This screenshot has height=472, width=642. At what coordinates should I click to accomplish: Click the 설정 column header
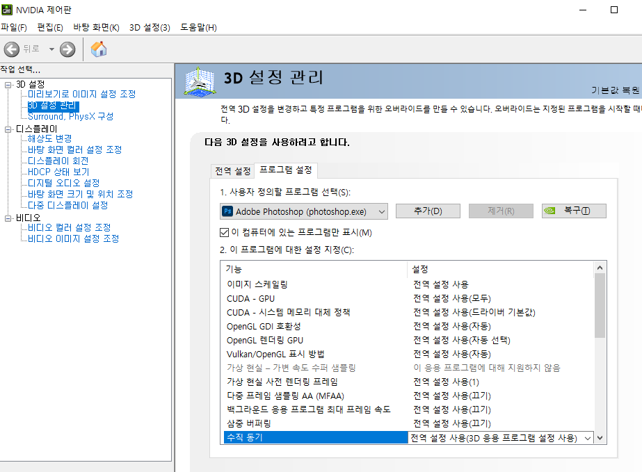(500, 269)
